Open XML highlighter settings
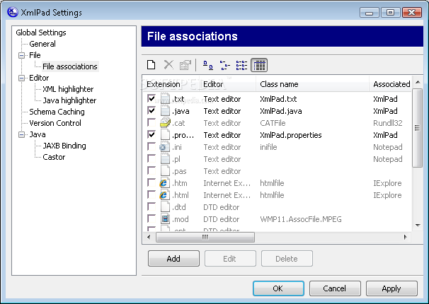This screenshot has width=429, height=304. [68, 89]
